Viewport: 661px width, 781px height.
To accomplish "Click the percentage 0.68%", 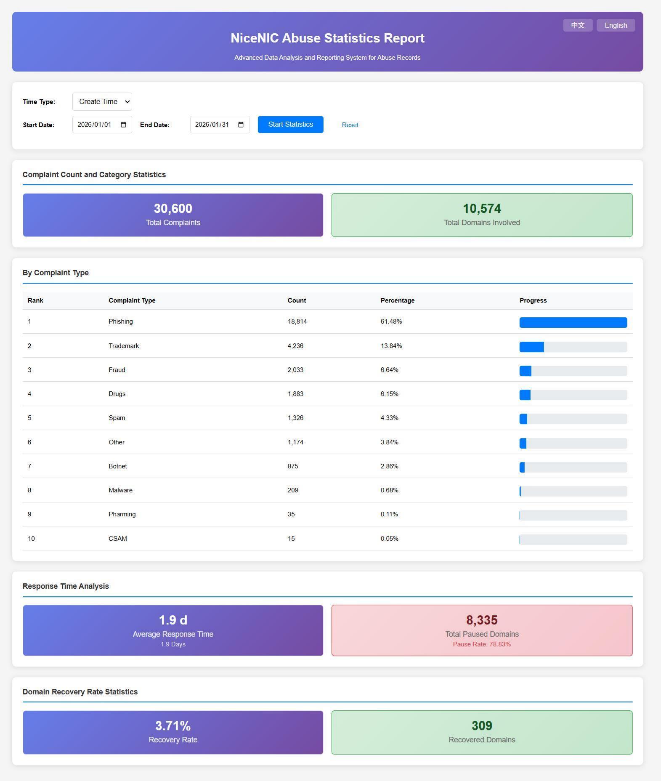I will pyautogui.click(x=390, y=490).
